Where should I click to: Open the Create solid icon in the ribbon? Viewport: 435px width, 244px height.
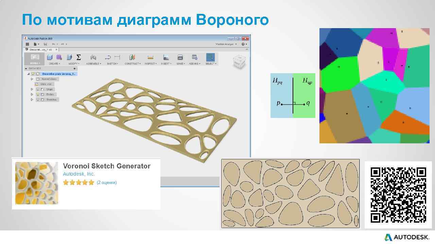tap(49, 57)
